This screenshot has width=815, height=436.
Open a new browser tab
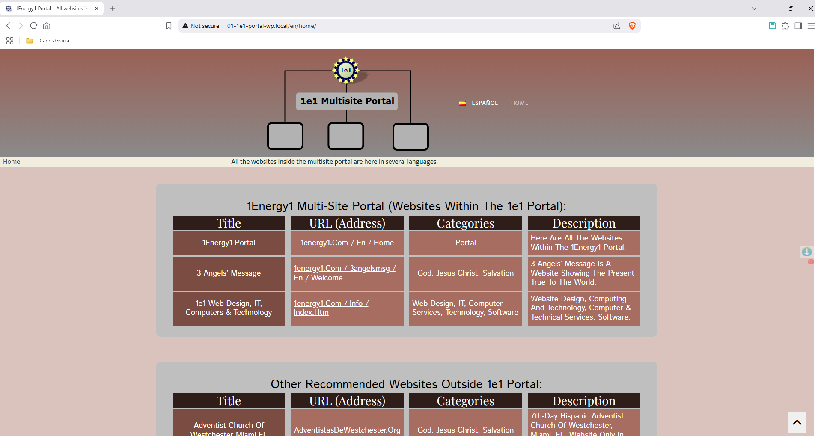click(113, 9)
